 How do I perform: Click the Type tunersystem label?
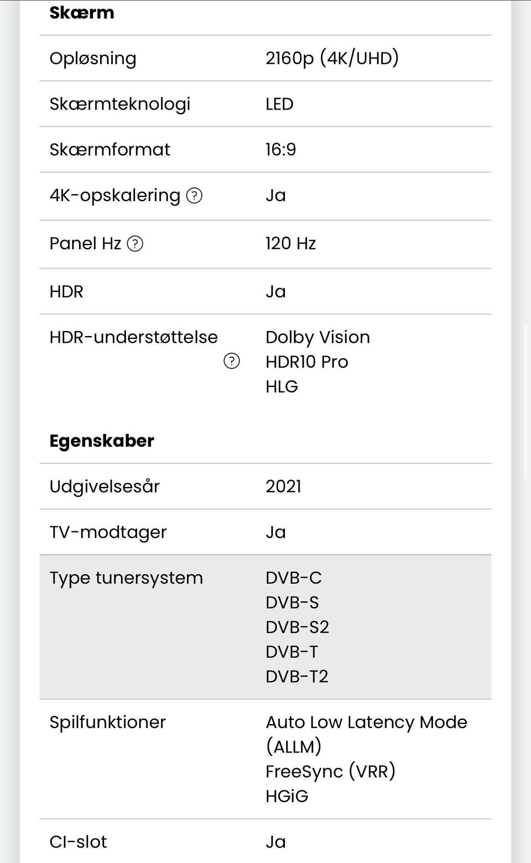pos(126,578)
